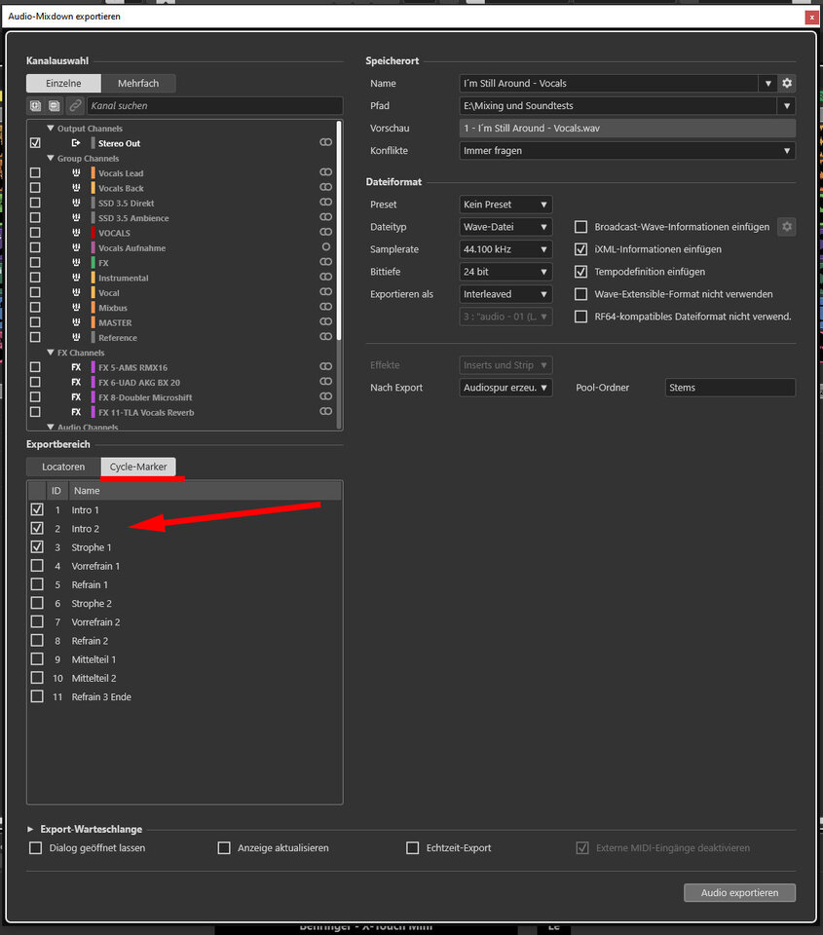Click stereo link icon for Vocal channel

(x=325, y=291)
